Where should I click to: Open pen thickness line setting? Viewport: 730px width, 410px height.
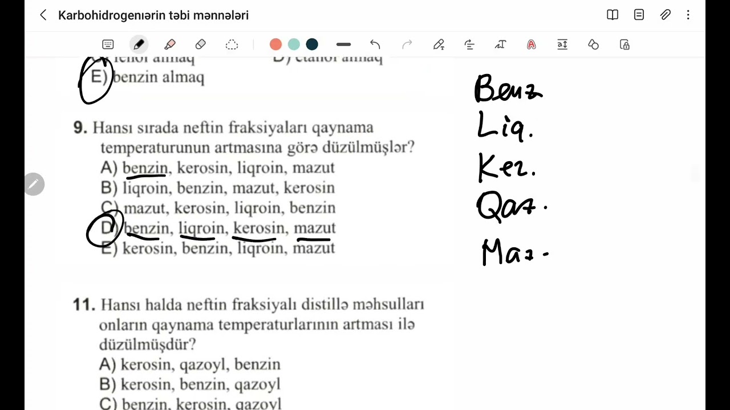[x=343, y=44]
